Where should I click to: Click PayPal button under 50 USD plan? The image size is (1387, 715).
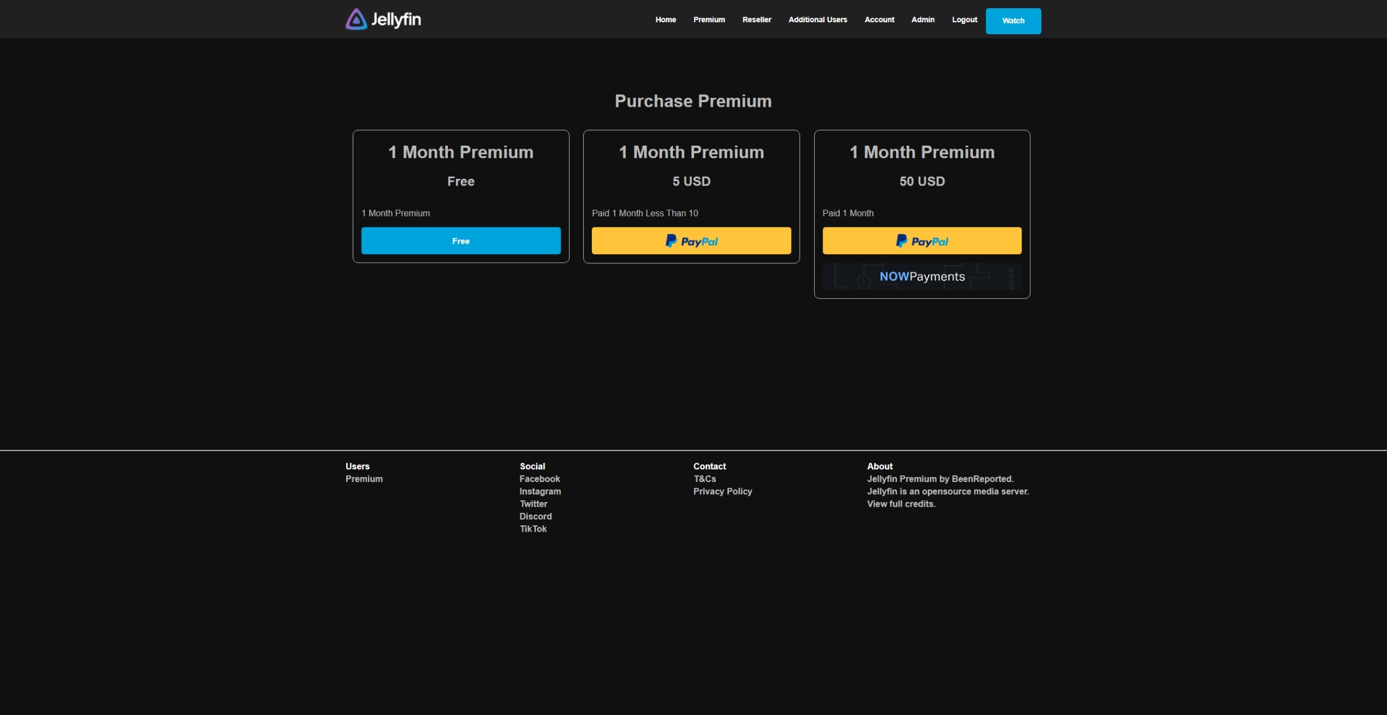pyautogui.click(x=921, y=241)
